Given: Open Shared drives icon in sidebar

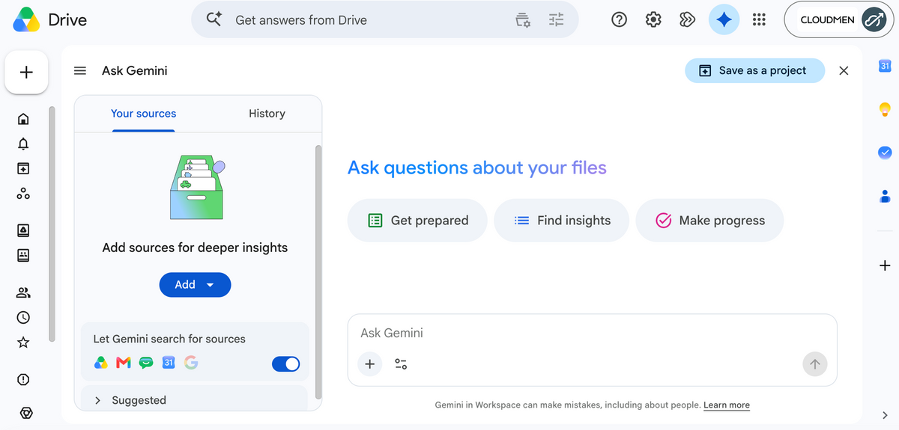Looking at the screenshot, I should click(23, 255).
